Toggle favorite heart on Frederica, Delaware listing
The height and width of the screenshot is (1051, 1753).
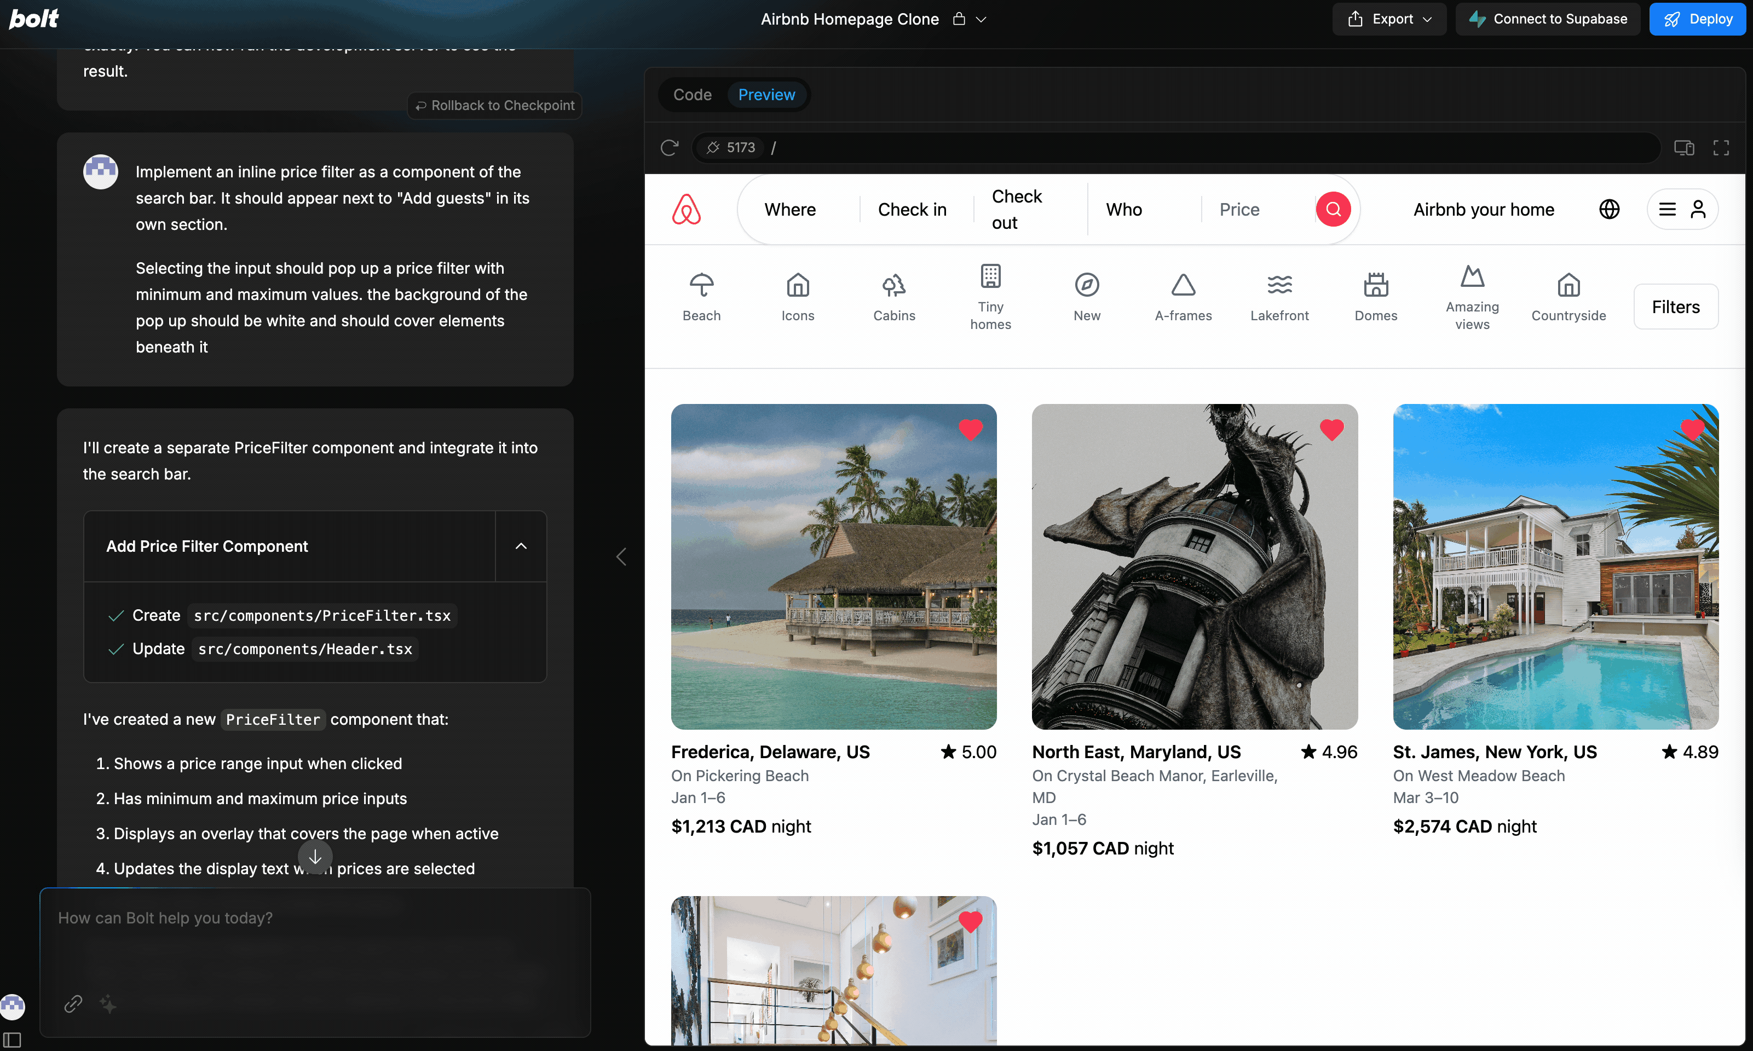[970, 429]
